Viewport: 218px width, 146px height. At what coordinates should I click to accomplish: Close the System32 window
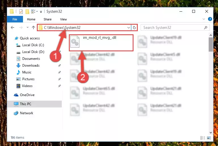point(207,11)
